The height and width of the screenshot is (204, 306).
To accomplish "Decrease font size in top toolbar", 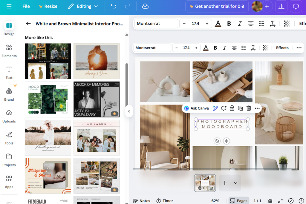I will (184, 24).
